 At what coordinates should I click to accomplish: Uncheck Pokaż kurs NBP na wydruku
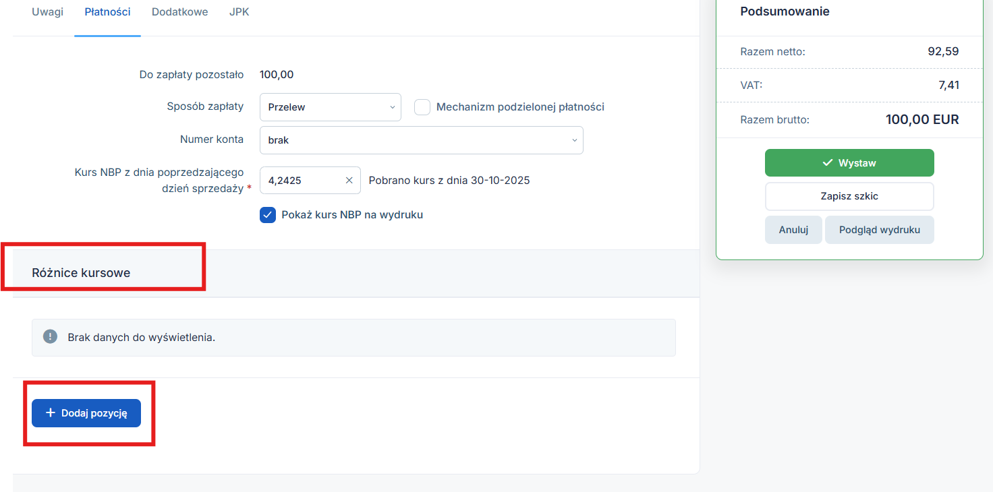coord(268,215)
